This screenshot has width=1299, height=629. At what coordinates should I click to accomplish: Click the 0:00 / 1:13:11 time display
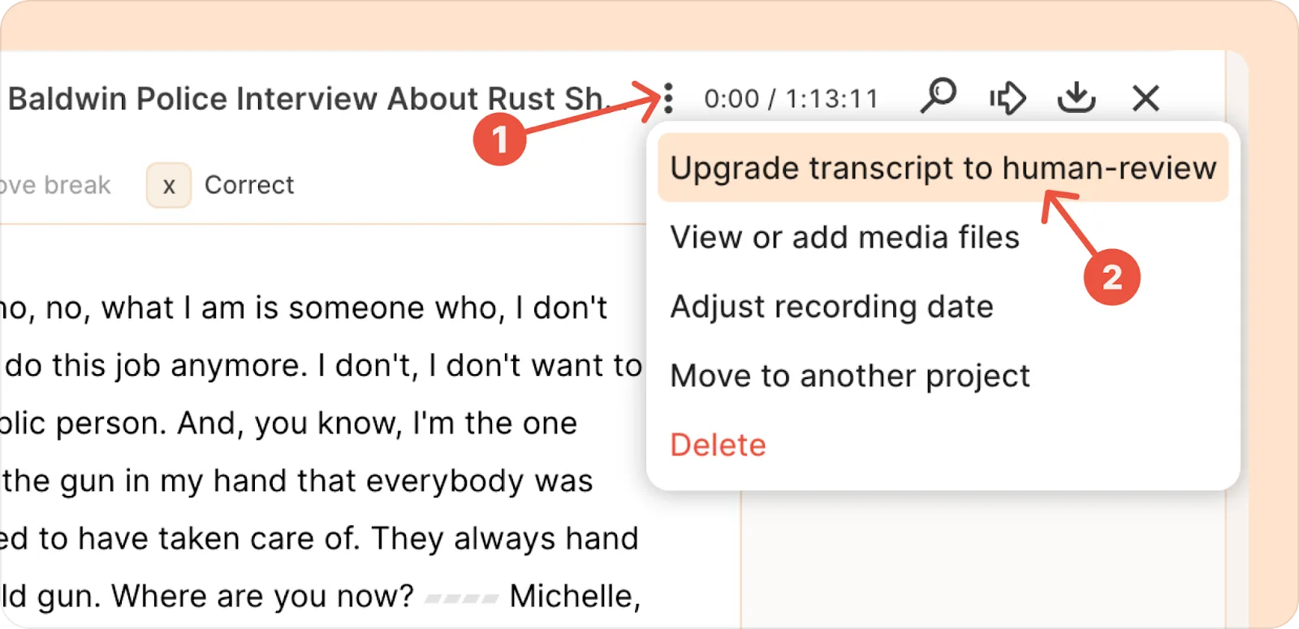pos(792,99)
